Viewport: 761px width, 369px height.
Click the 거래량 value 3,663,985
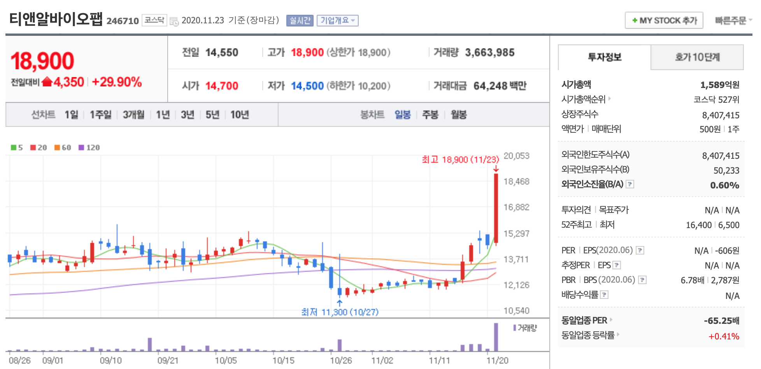coord(490,53)
